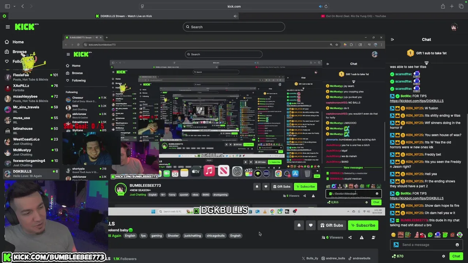The width and height of the screenshot is (468, 263).
Task: Open Browse in the Kick sidebar
Action: [x=15, y=52]
